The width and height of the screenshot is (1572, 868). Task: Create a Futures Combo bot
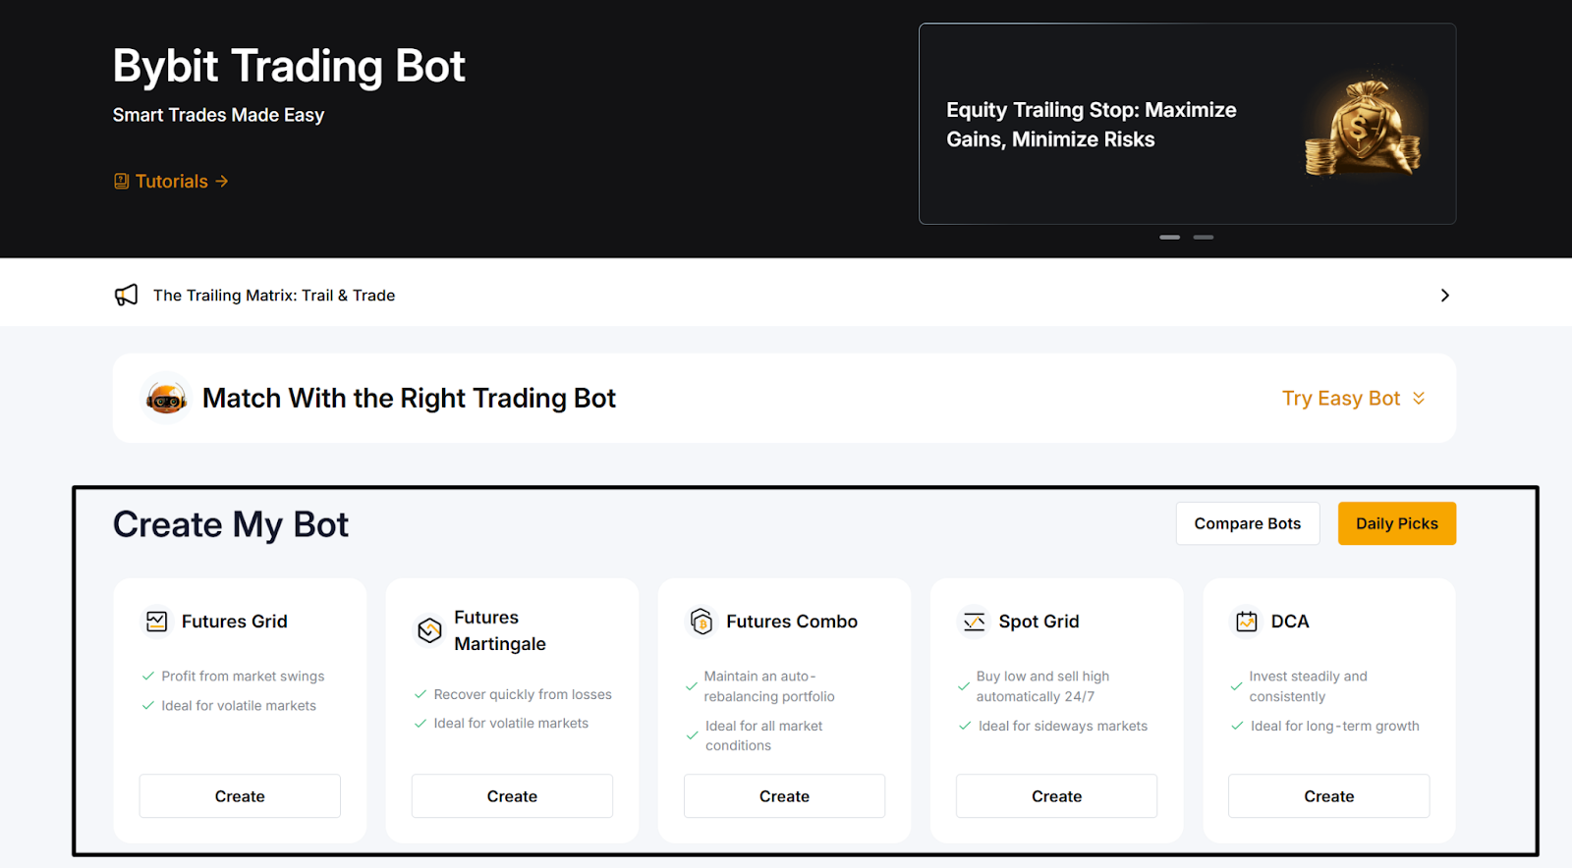coord(784,796)
